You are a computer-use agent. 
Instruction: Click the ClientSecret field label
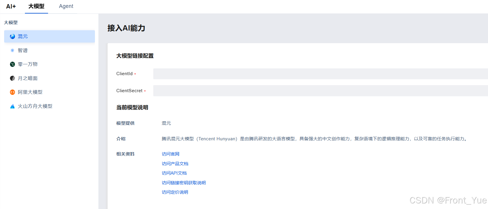[x=129, y=91]
